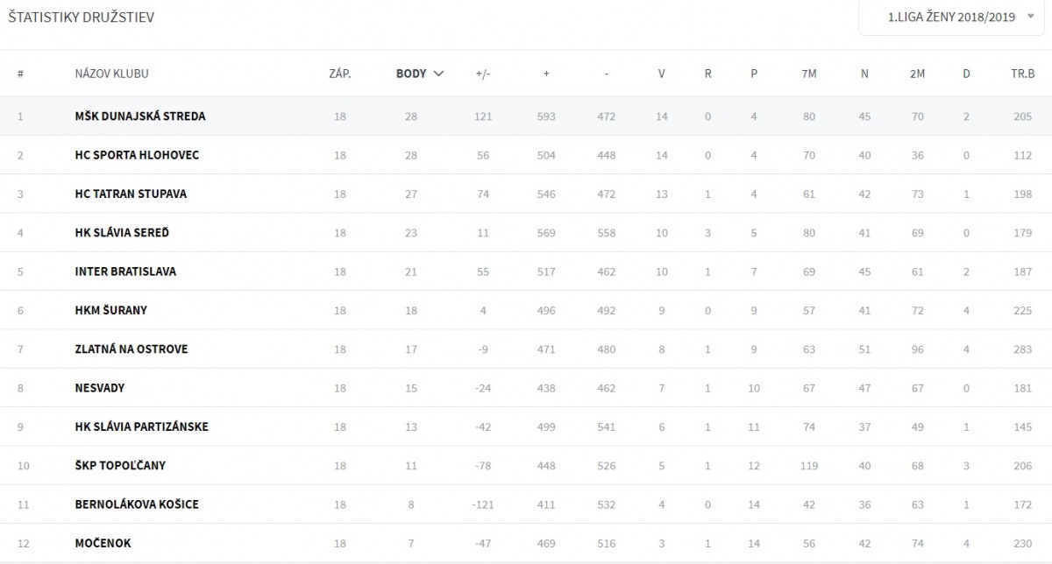
Task: Click Nesvady team name
Action: point(100,387)
